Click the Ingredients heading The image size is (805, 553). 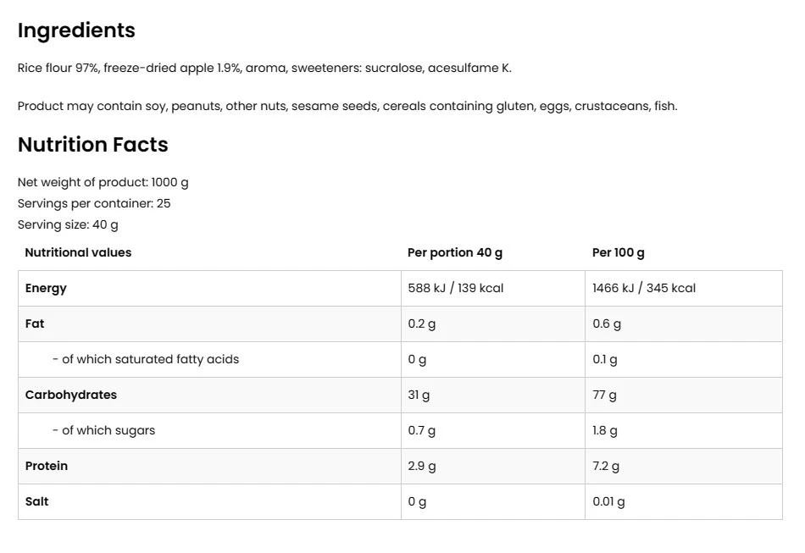(76, 30)
